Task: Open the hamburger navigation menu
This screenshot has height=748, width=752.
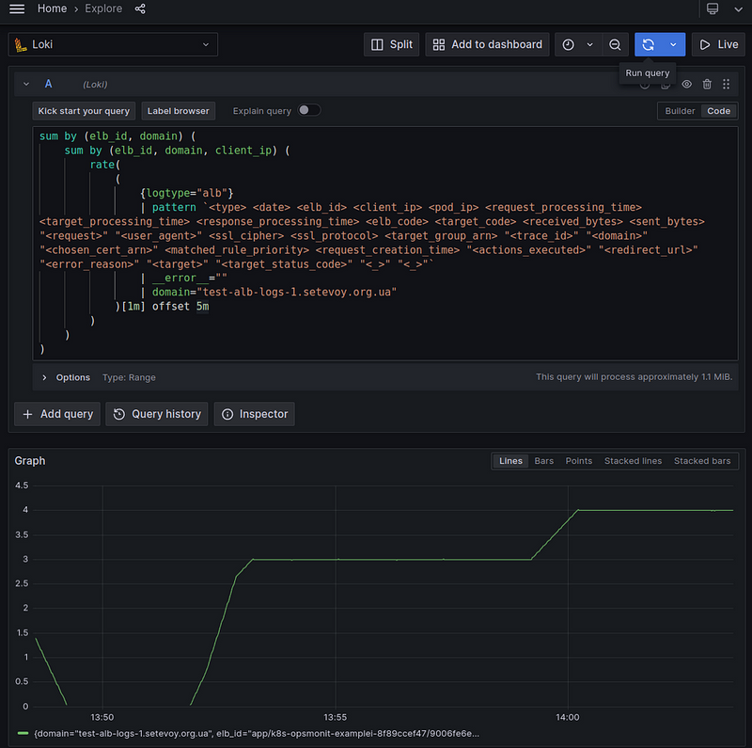Action: (16, 8)
